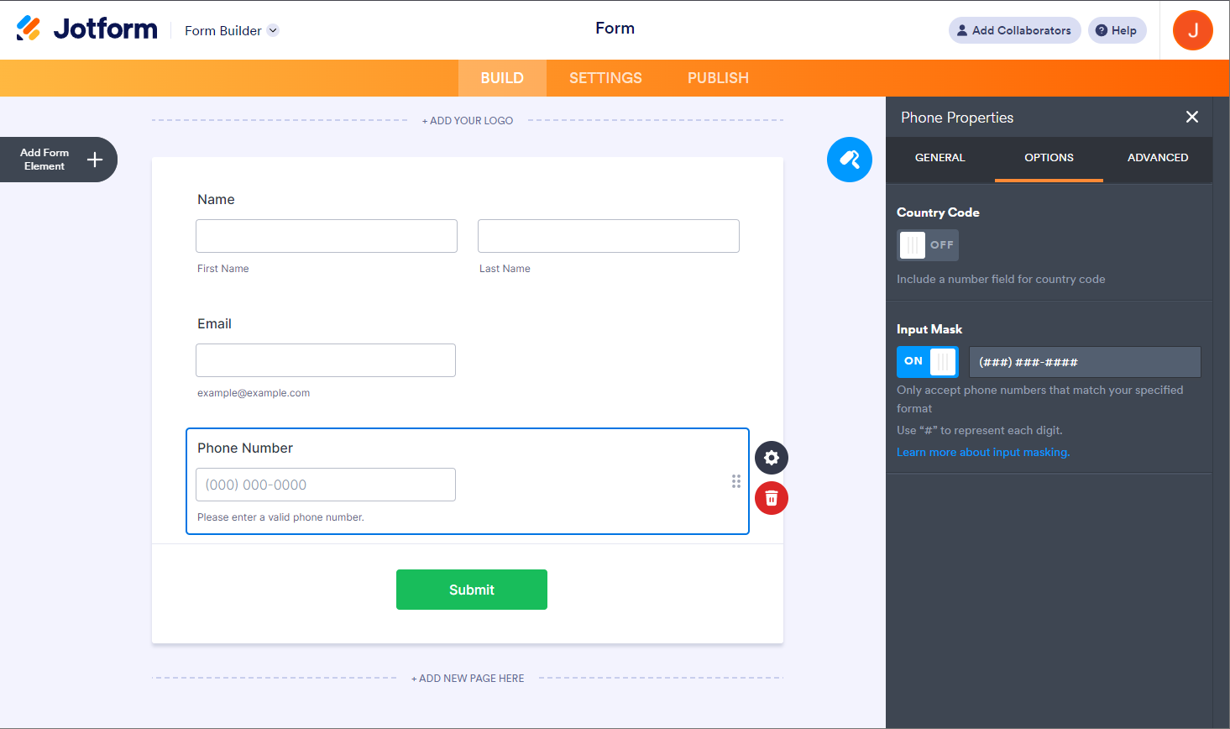The width and height of the screenshot is (1230, 729).
Task: Delete the phone field with trash icon
Action: click(772, 498)
